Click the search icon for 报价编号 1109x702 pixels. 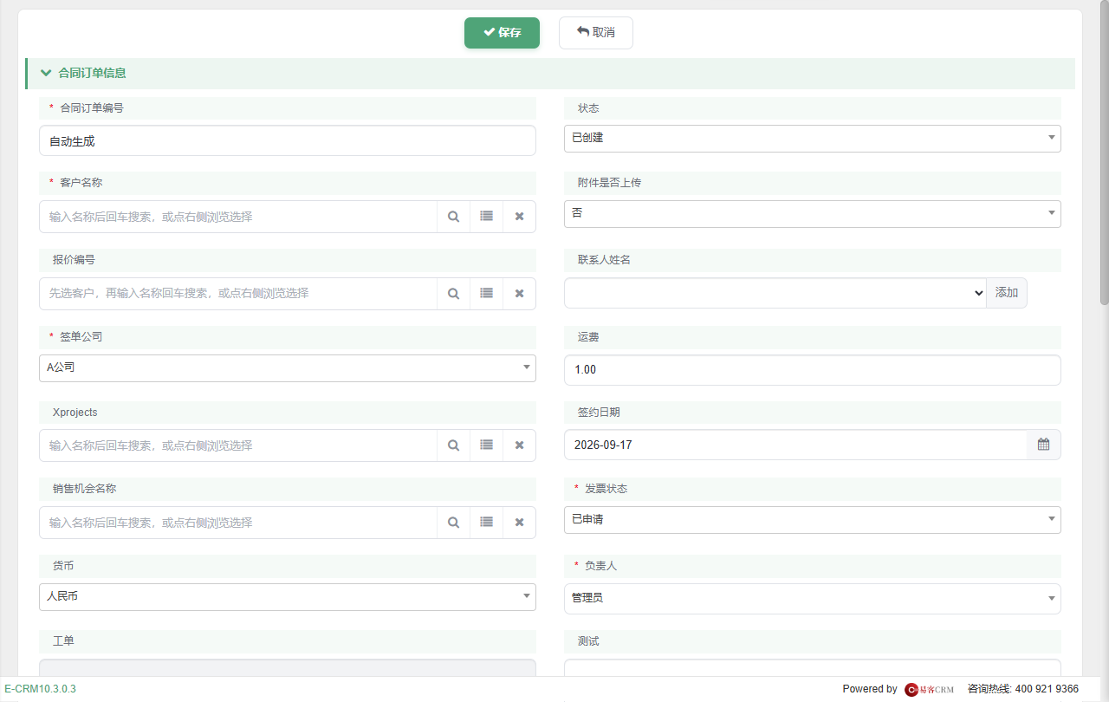click(453, 294)
